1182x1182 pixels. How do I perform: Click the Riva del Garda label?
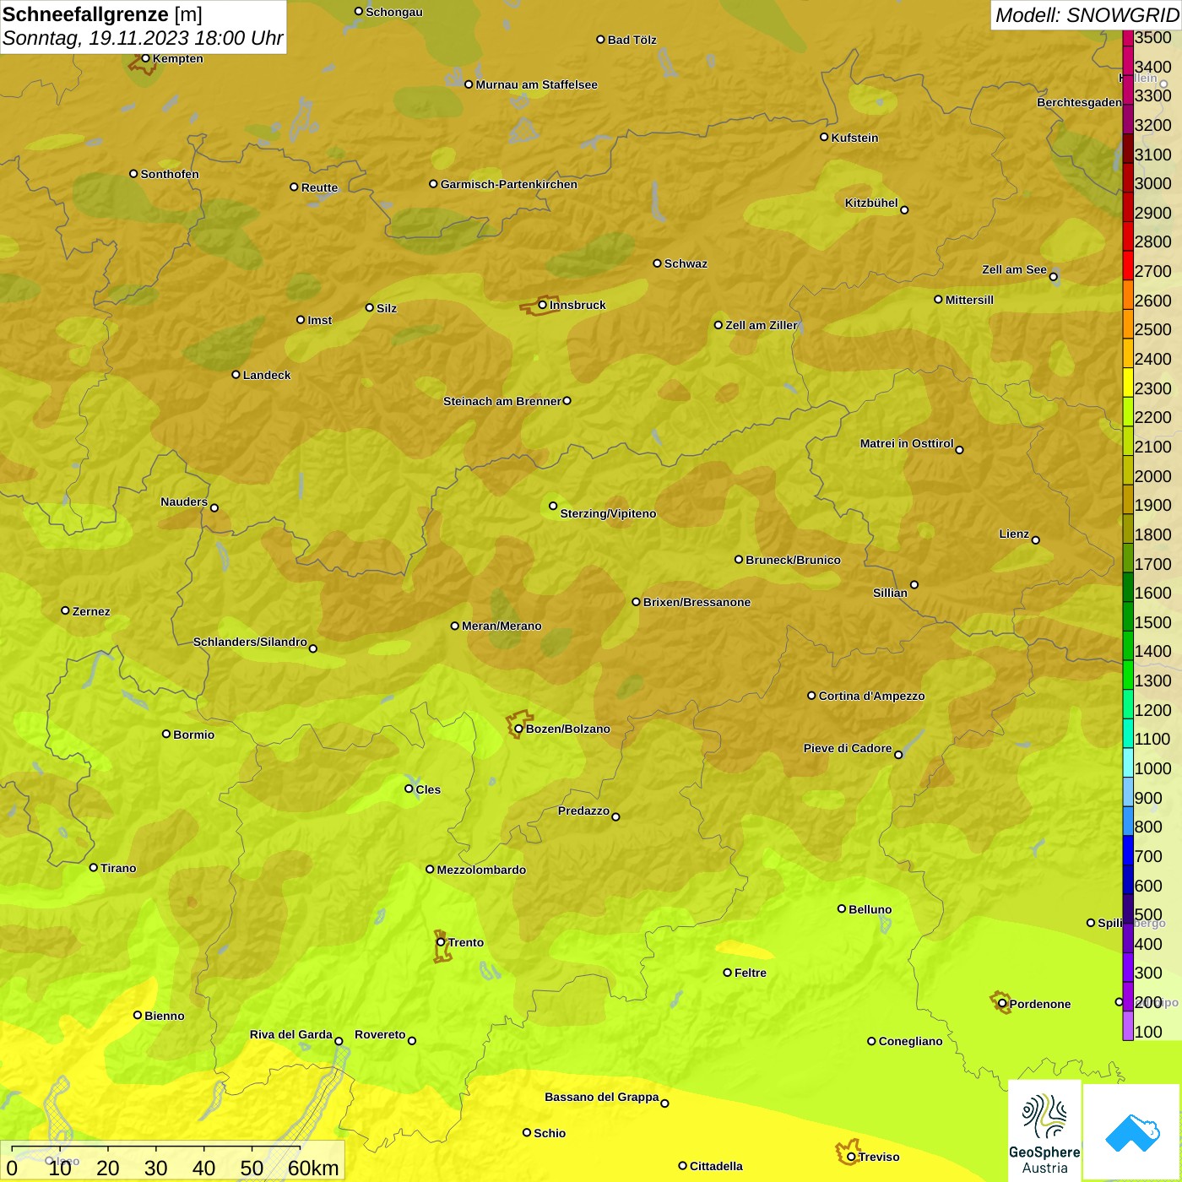[291, 1034]
